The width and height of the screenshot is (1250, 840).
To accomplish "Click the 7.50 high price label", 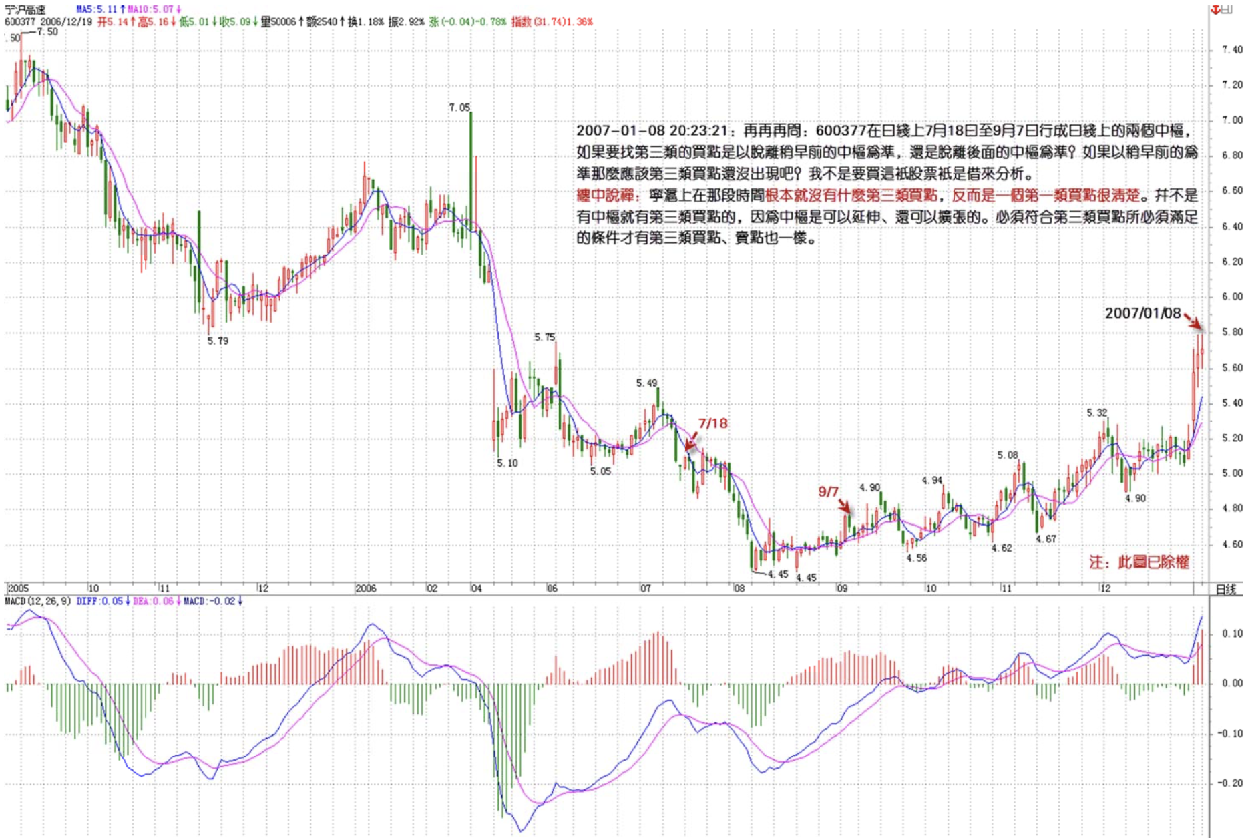I will tap(47, 32).
